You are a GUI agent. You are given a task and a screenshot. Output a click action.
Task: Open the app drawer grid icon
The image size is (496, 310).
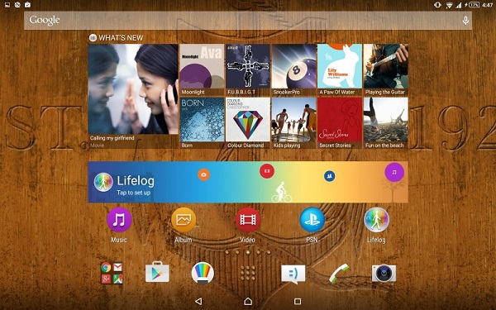(x=248, y=273)
